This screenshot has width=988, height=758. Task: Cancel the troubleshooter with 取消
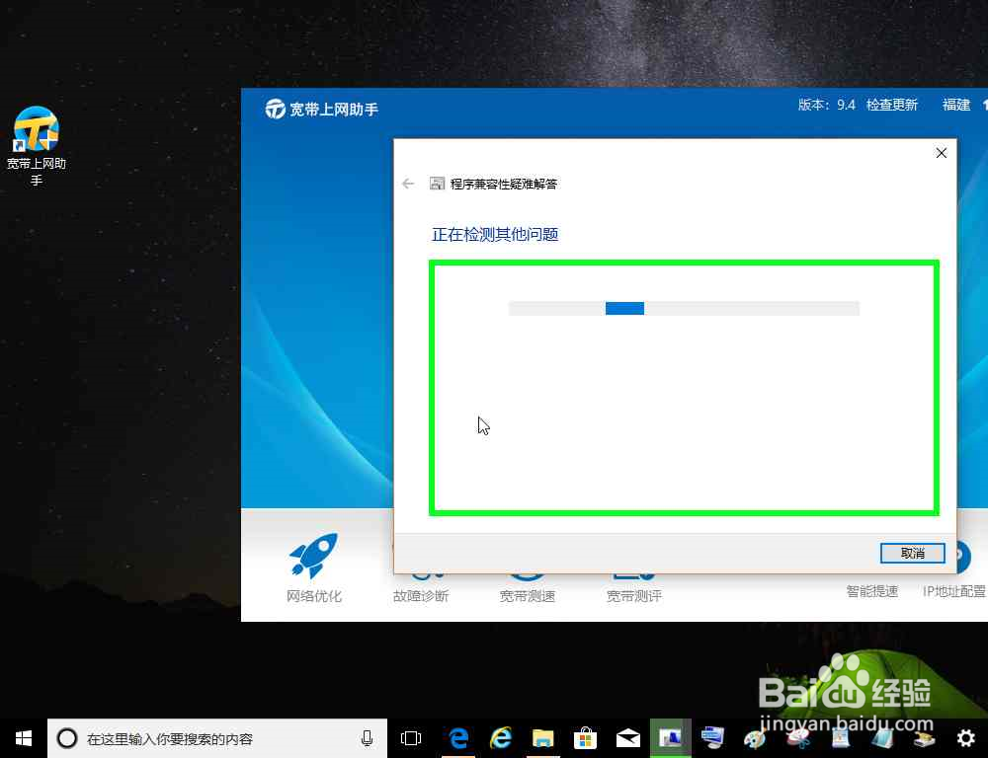click(x=912, y=554)
